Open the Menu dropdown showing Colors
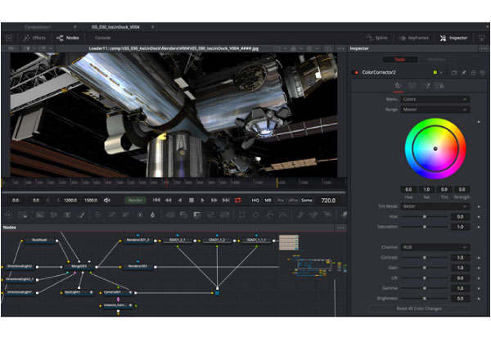Screen dimensions: 491x352 click(x=435, y=99)
